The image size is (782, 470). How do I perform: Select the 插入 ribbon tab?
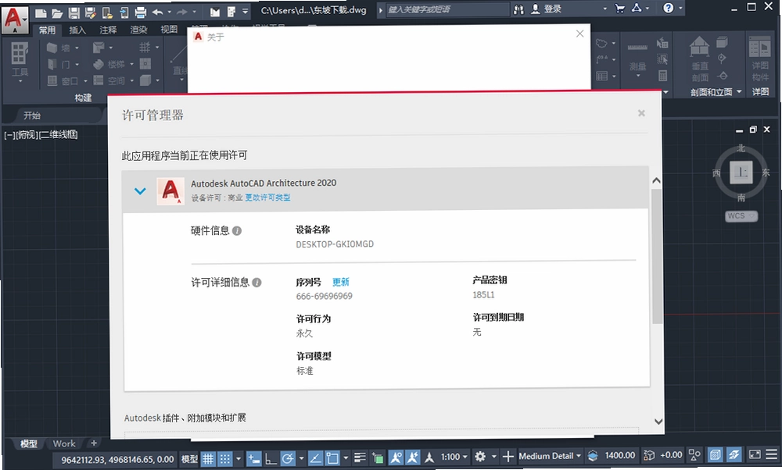pos(77,30)
